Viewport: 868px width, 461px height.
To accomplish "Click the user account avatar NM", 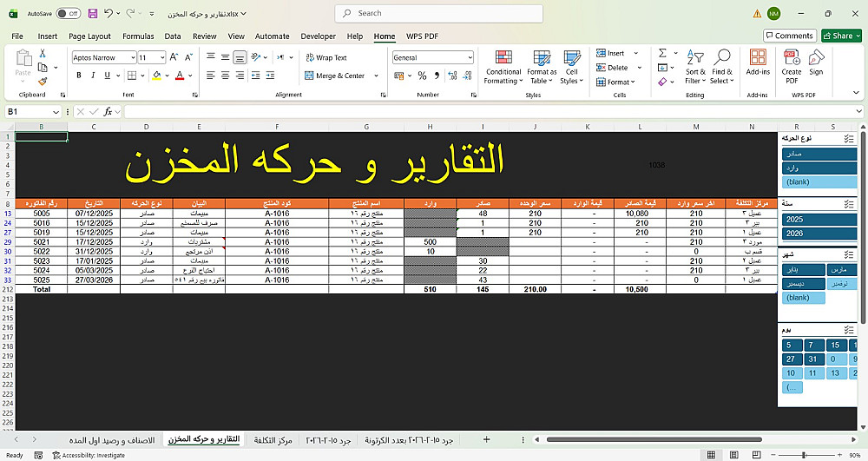I will click(773, 13).
